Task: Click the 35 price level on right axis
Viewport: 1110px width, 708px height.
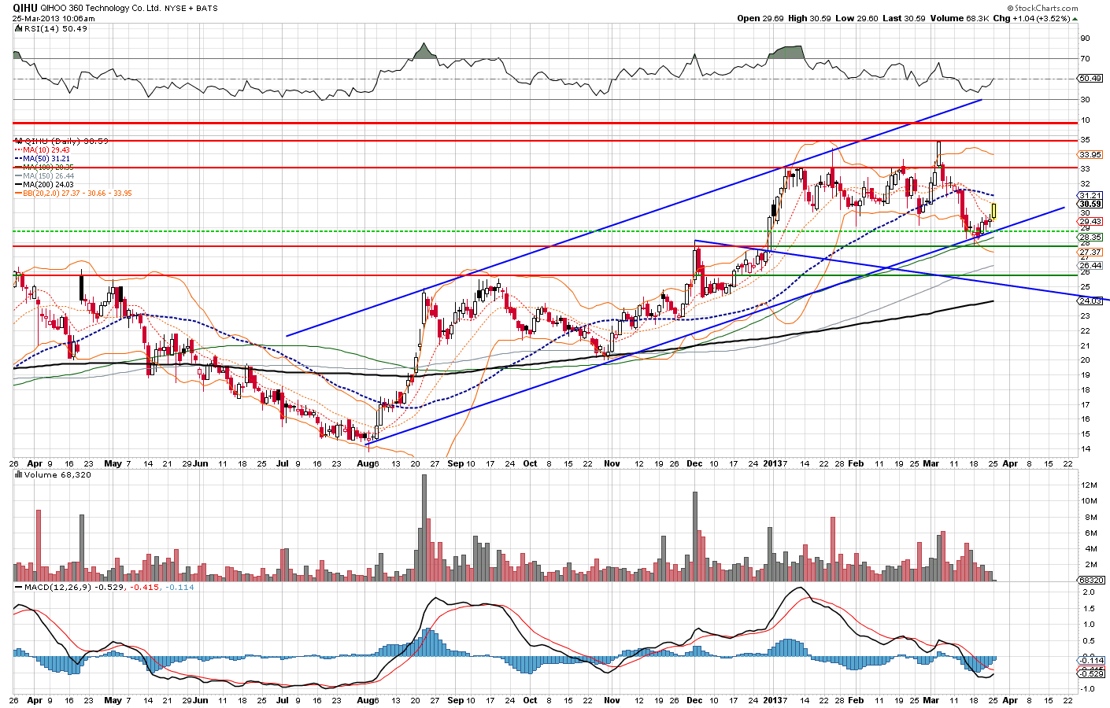Action: point(1086,140)
